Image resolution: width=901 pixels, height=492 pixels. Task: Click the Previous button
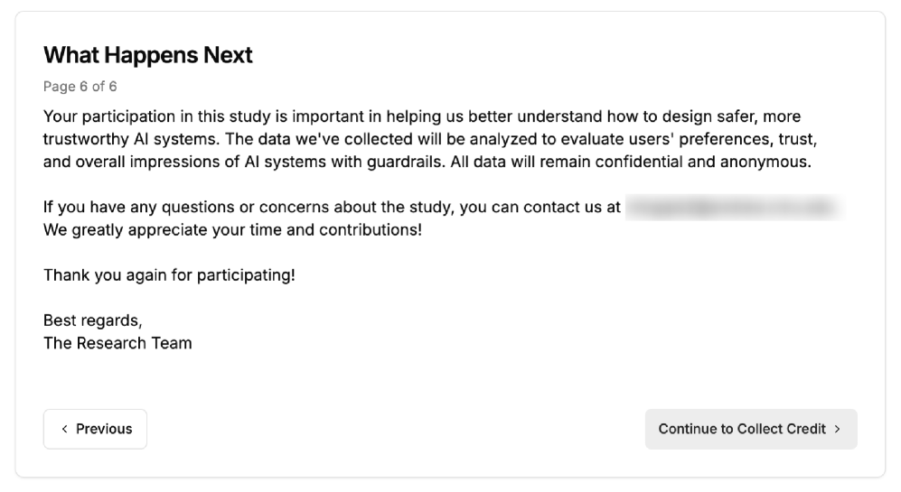tap(95, 429)
